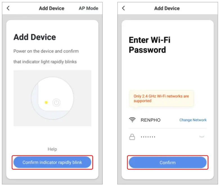Screen dimensions: 220x186
Task: Click the Enter Wi-Fi Password heading
Action: (149, 45)
